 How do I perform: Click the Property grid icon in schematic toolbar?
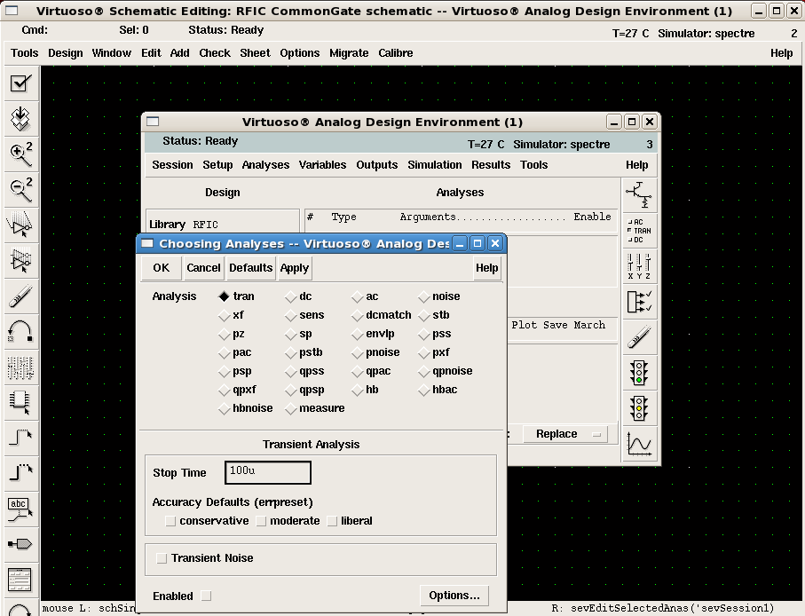tap(21, 367)
